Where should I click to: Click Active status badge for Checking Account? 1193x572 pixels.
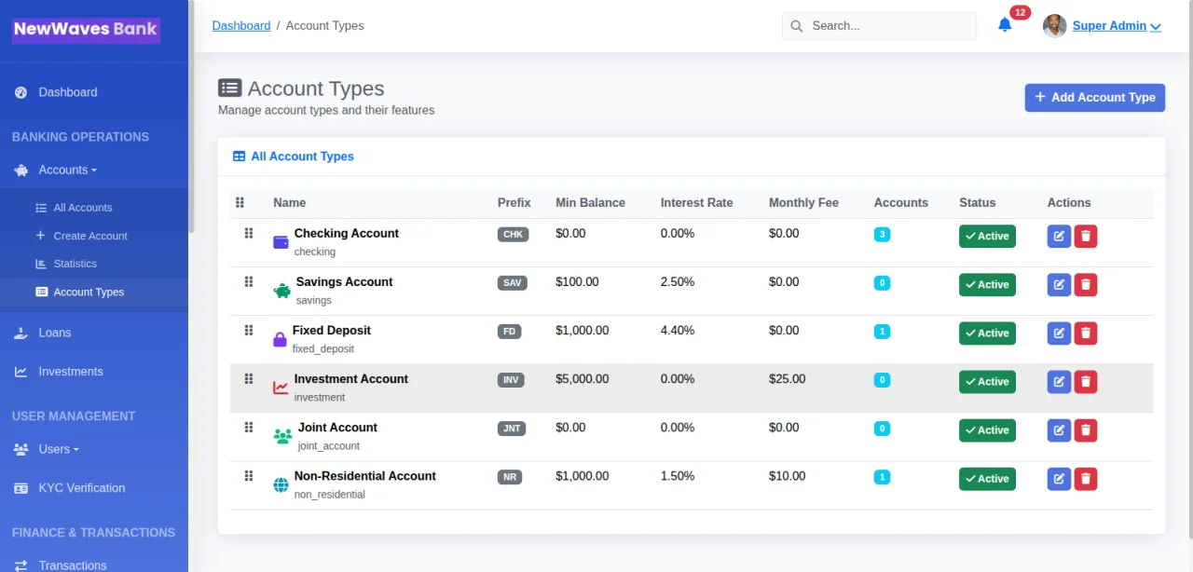(x=987, y=236)
